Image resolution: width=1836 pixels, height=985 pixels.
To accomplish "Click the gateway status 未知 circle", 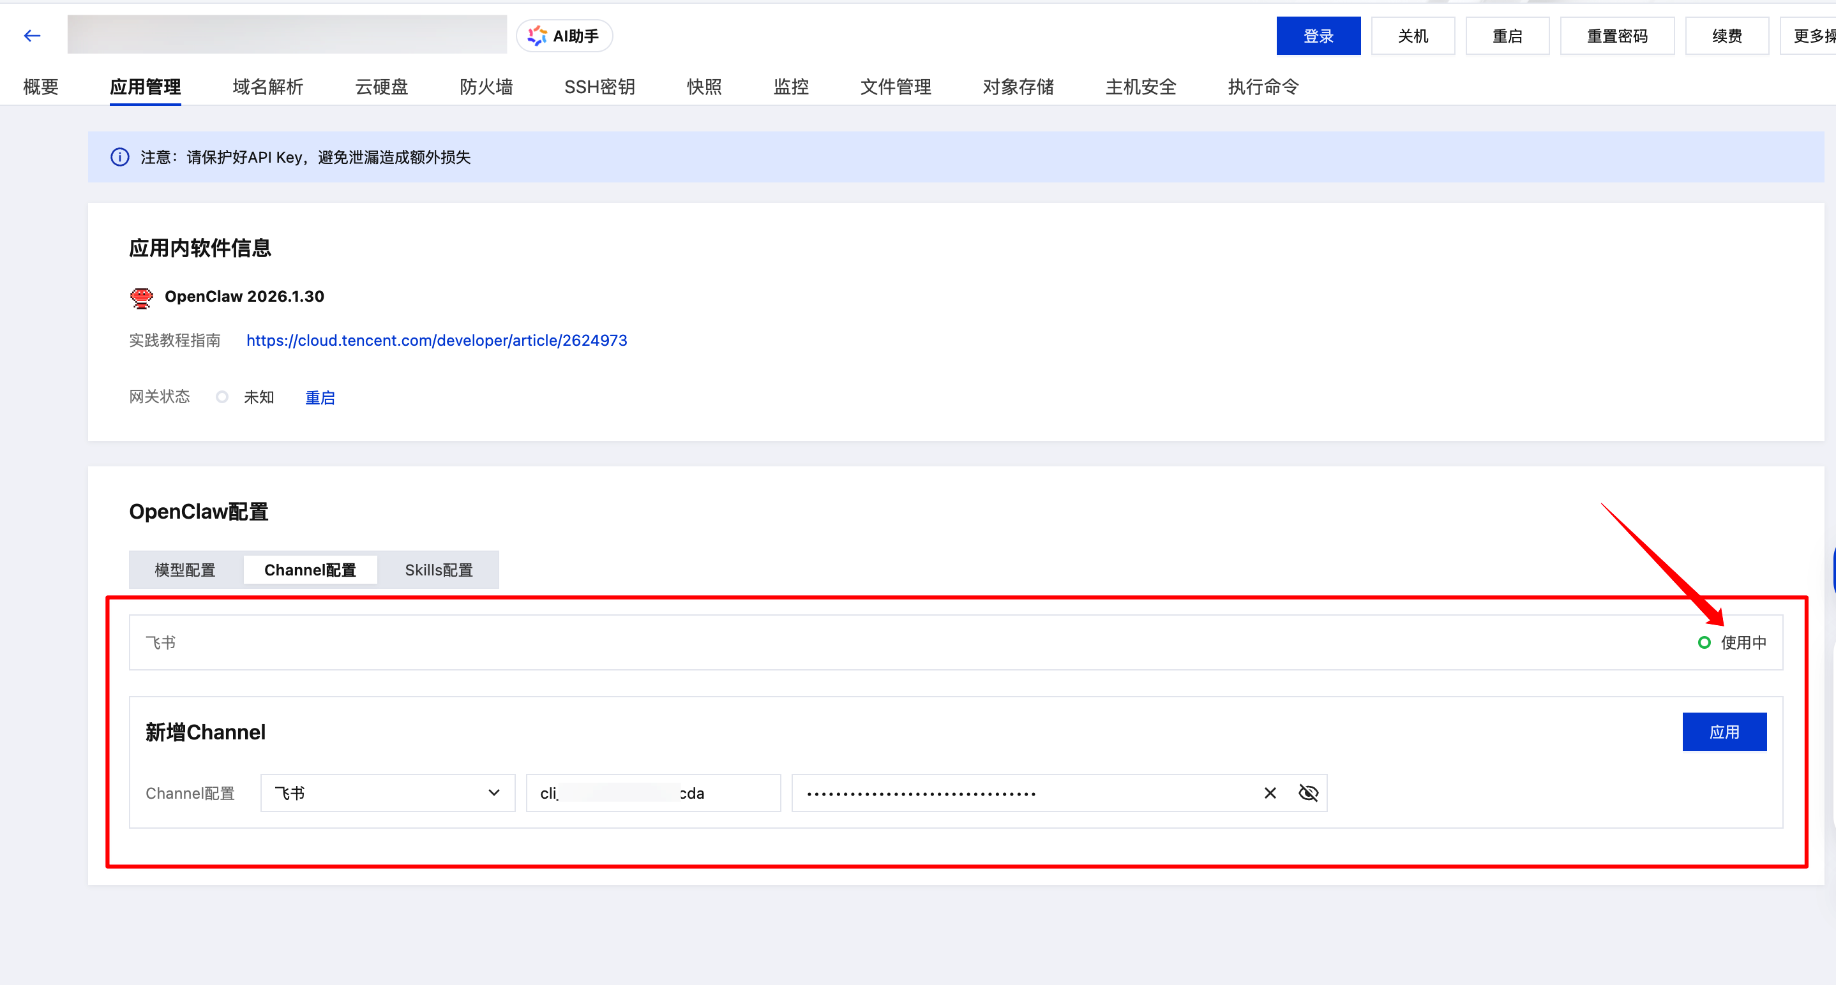I will pos(222,397).
